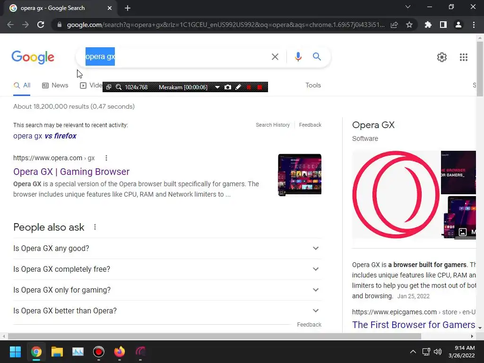
Task: Open the volume speaker tray icon
Action: coord(438,352)
